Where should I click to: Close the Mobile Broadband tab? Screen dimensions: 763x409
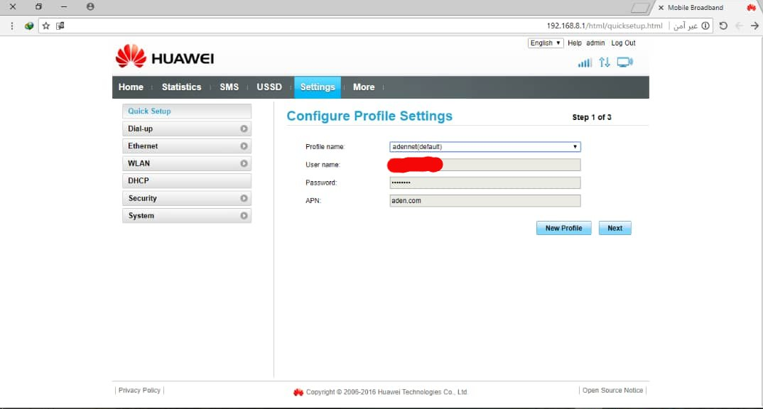point(661,8)
